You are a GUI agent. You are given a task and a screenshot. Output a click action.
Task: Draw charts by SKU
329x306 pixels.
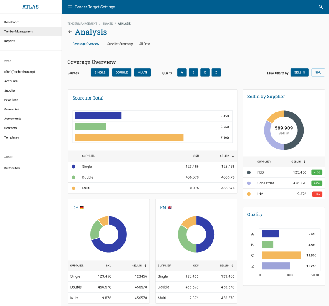point(318,72)
